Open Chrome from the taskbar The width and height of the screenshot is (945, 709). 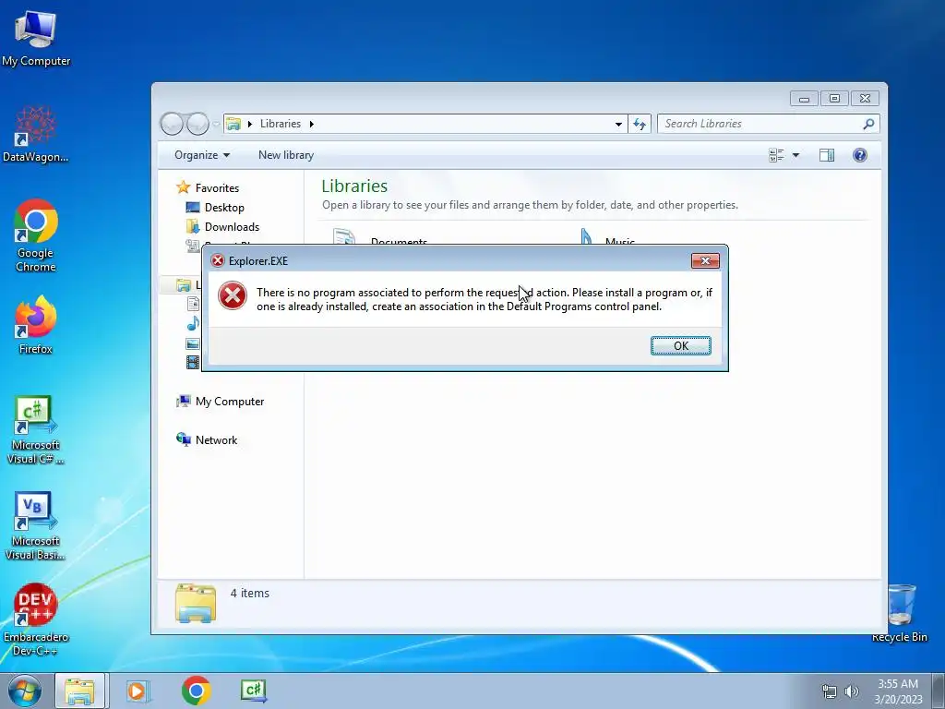click(x=196, y=691)
